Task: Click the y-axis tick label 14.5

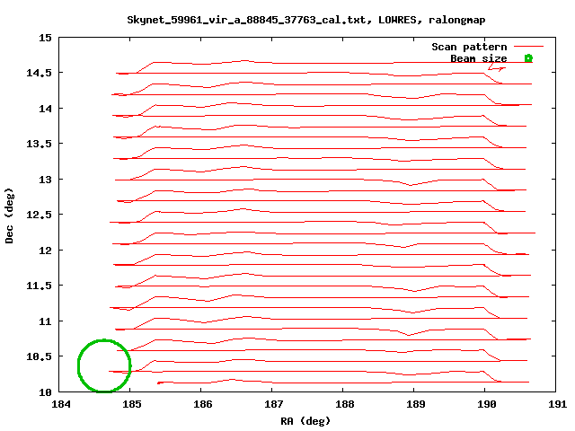Action: coord(39,73)
